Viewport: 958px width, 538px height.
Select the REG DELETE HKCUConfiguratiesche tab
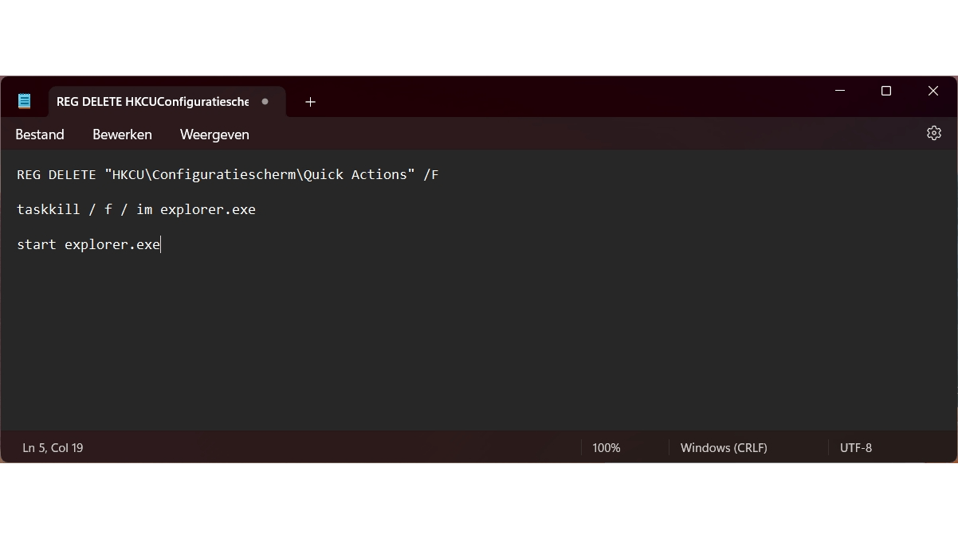(152, 102)
